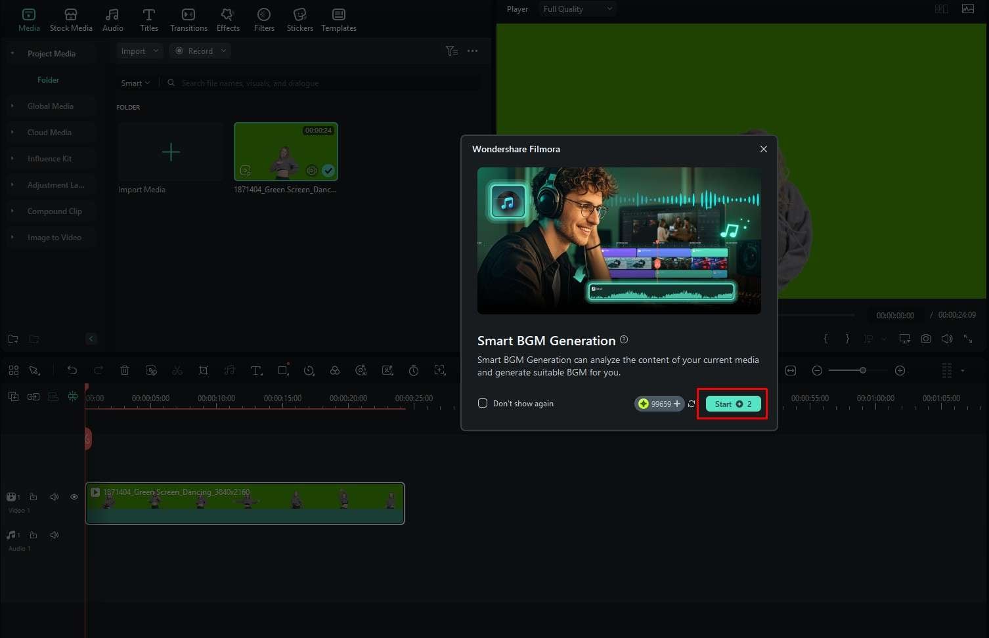Screen dimensions: 989x638
Task: Click the zoom in plus icon on timeline
Action: coord(900,370)
